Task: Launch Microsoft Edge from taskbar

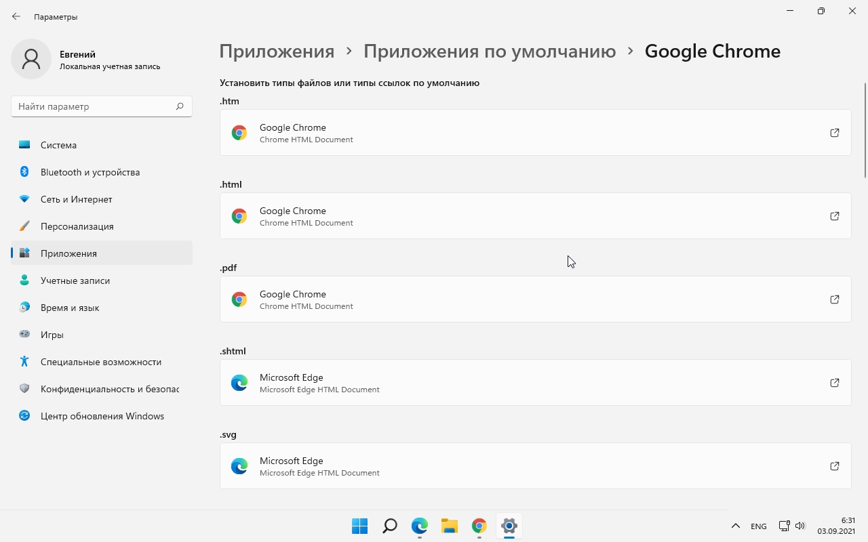Action: [x=420, y=526]
